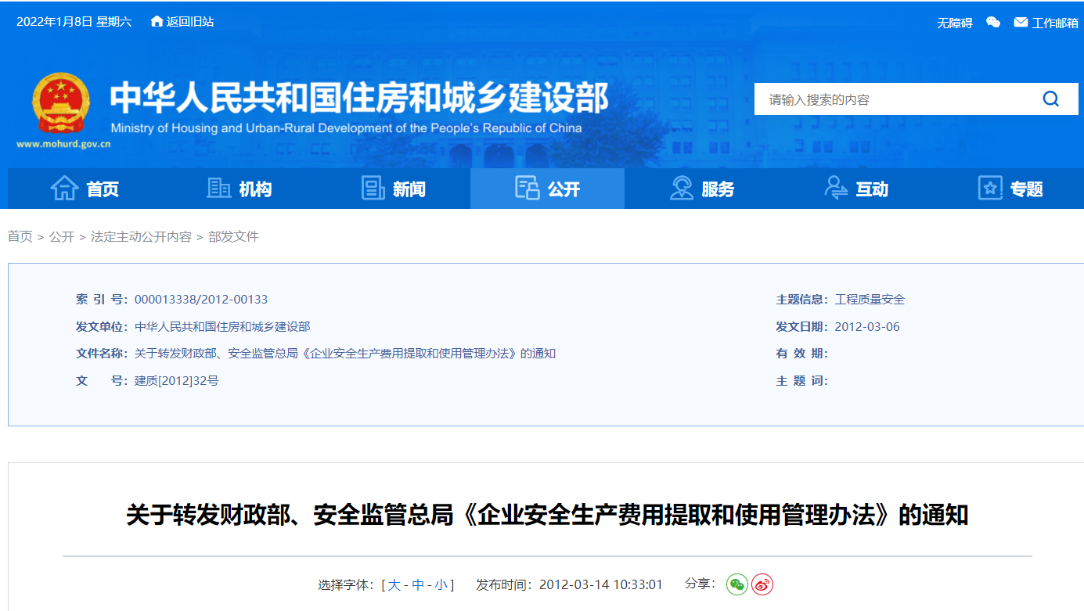Click the www.mohurd.gov.cn text
The height and width of the screenshot is (611, 1084).
63,144
